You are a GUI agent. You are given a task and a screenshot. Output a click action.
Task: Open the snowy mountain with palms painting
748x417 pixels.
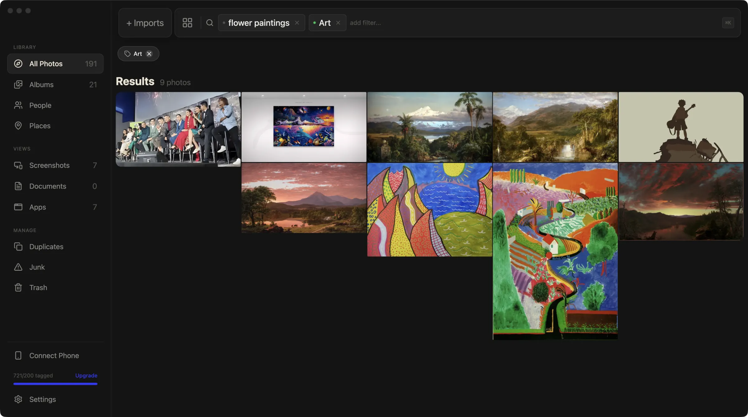point(429,127)
